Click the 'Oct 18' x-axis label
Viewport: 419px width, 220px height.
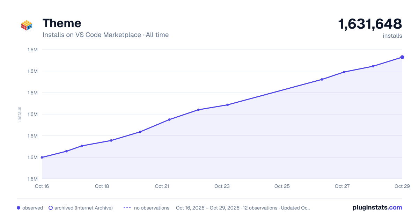click(x=102, y=186)
